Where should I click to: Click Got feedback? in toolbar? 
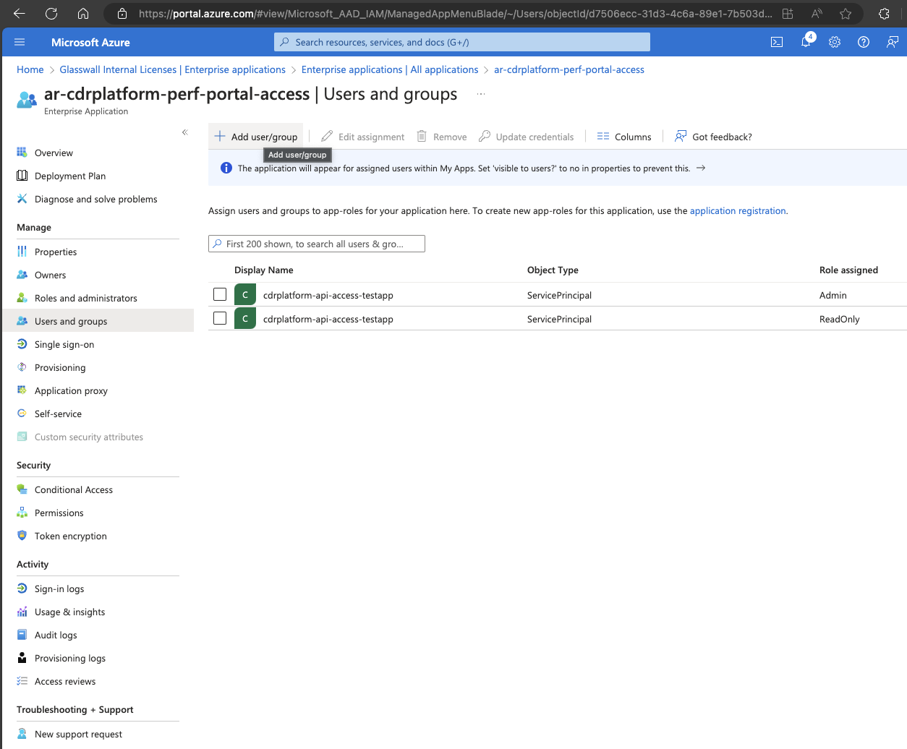coord(713,137)
